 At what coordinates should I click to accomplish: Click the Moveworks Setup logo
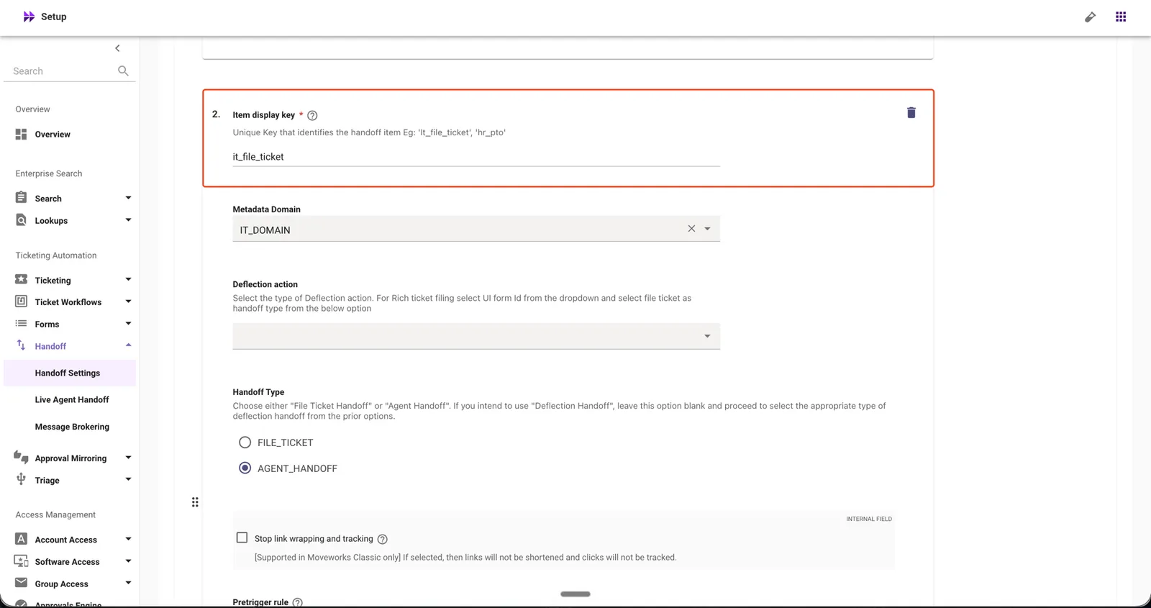tap(29, 17)
